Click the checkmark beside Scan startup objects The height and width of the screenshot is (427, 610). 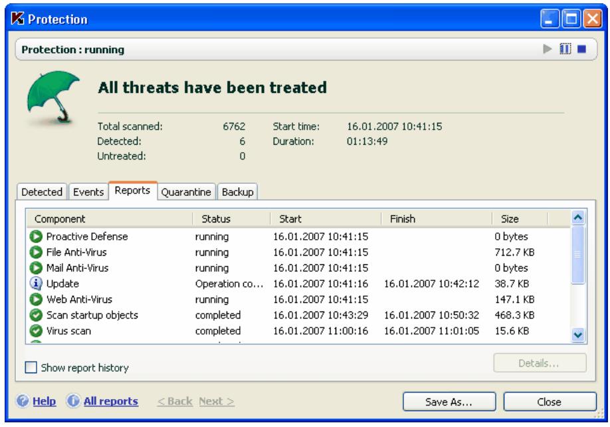pos(35,315)
